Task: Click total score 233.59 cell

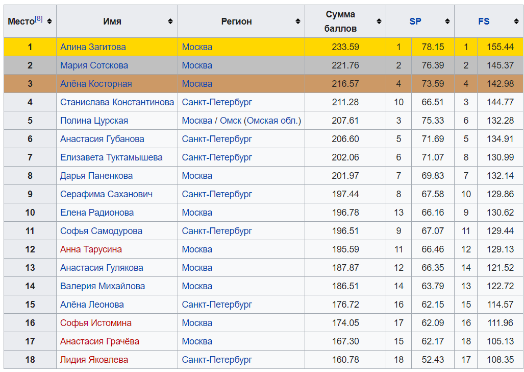Action: (x=345, y=47)
